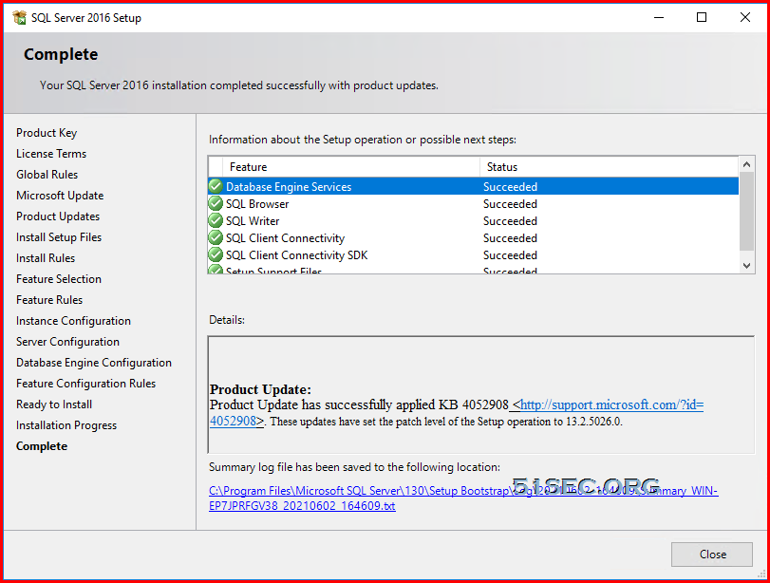Click green check icon beside SQL Writer
The height and width of the screenshot is (583, 770).
point(216,220)
